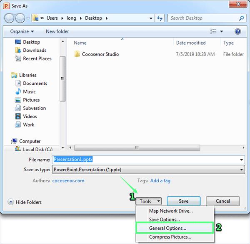This screenshot has width=250, height=244.
Task: Click Hide Folders text button
Action: (x=28, y=202)
